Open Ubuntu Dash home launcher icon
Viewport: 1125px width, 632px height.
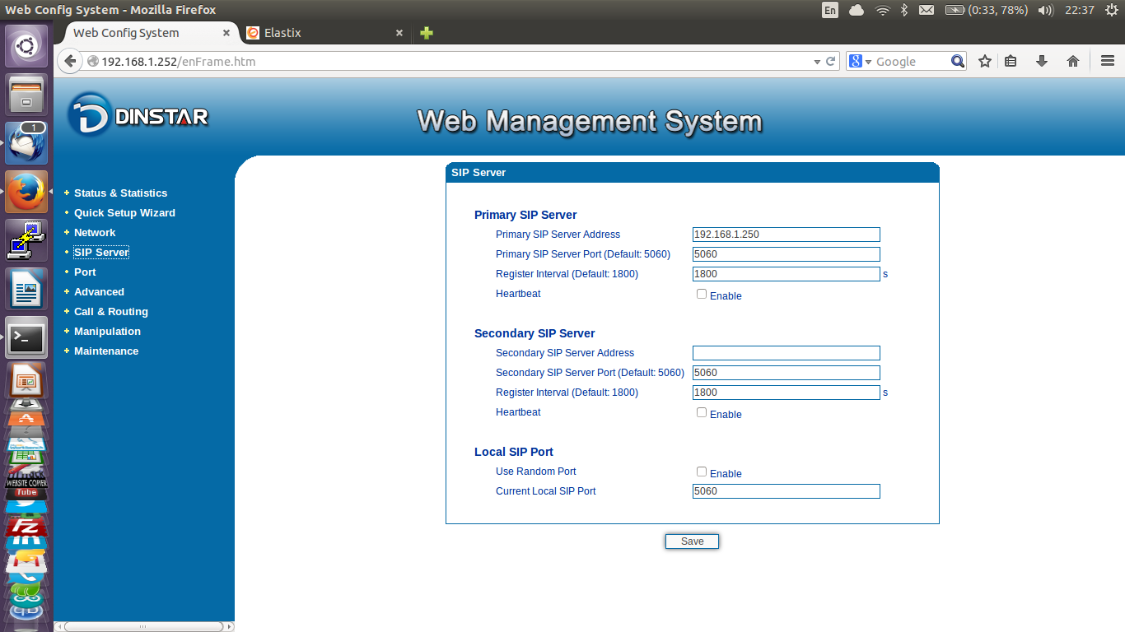26,46
